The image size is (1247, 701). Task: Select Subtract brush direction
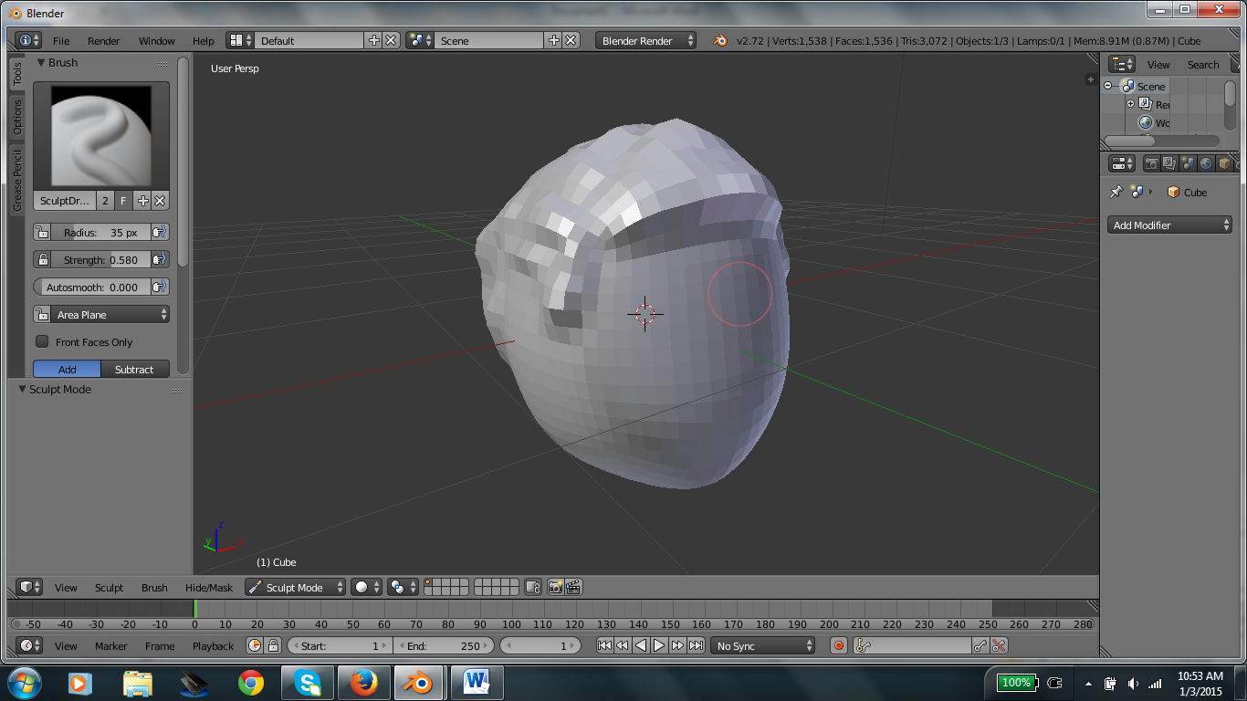coord(135,370)
